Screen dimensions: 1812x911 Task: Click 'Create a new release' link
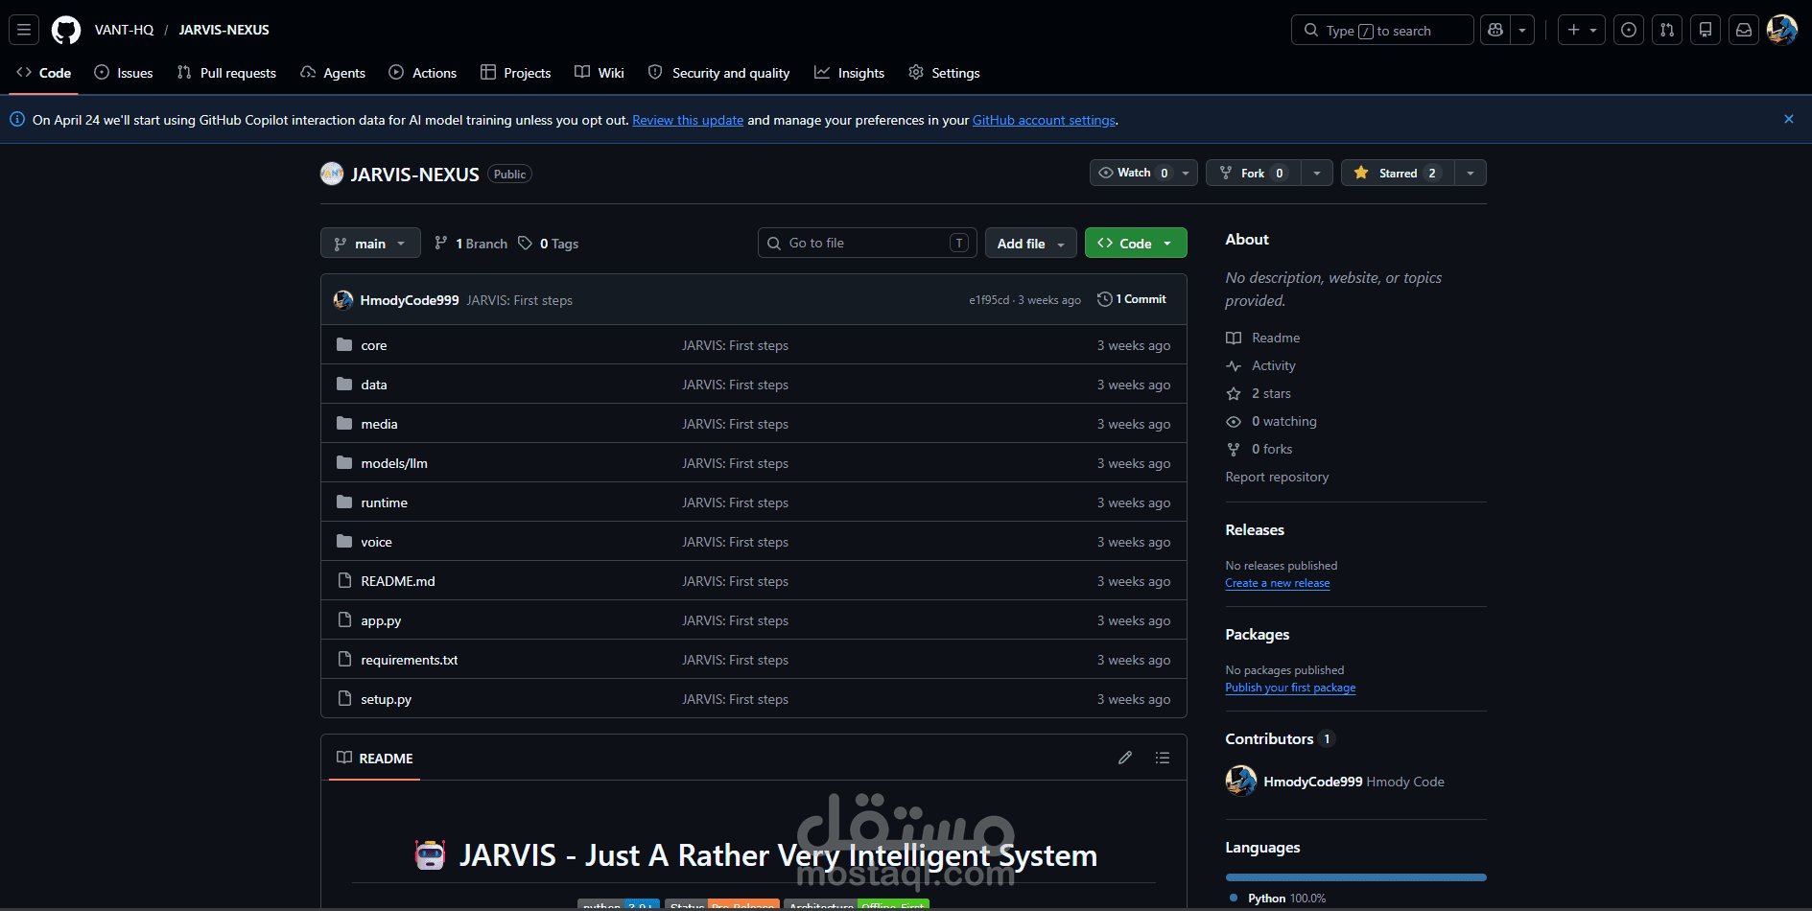(x=1278, y=583)
